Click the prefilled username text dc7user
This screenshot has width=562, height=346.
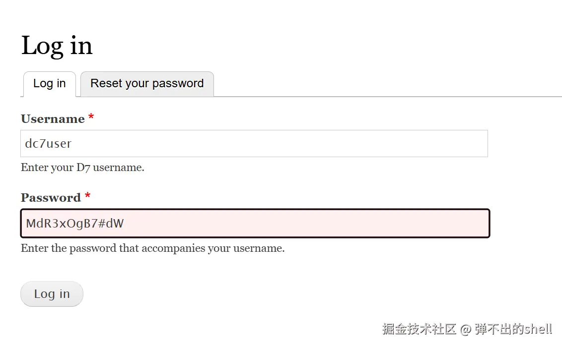tap(47, 143)
